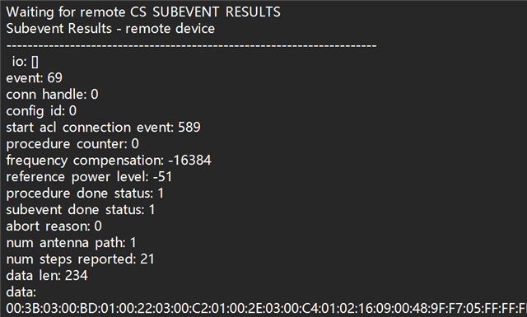Select the 'num antenna path: 1' line
This screenshot has width=527, height=317.
[71, 243]
